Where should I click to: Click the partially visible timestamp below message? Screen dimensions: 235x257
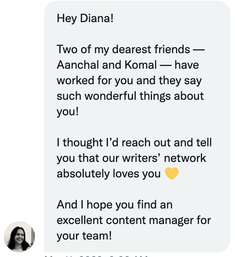click(x=96, y=256)
